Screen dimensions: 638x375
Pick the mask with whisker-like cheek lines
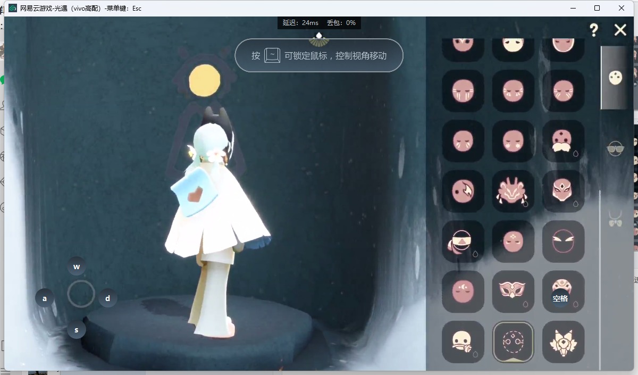click(x=513, y=91)
